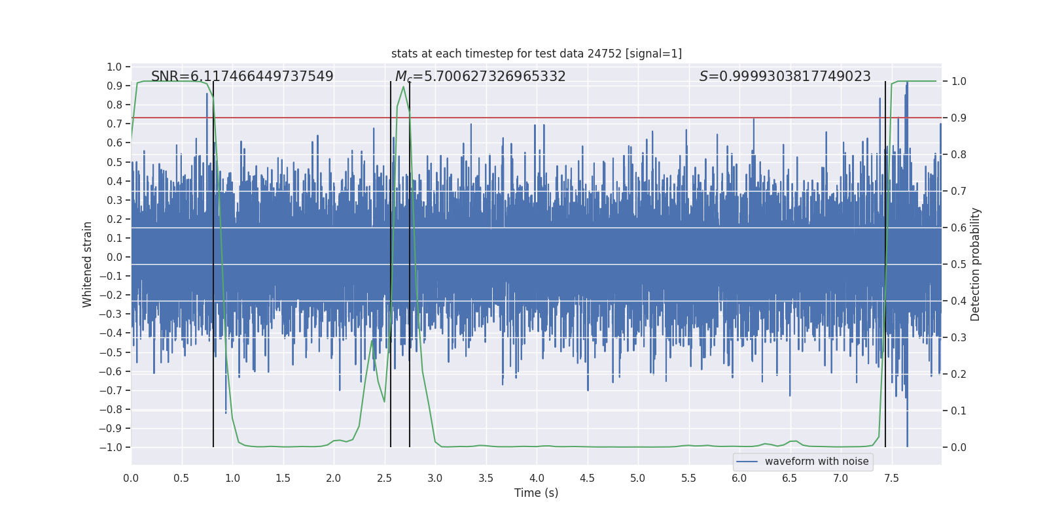The width and height of the screenshot is (1047, 523).
Task: Click tick label 0.5 on the Time axis
Action: [x=181, y=478]
